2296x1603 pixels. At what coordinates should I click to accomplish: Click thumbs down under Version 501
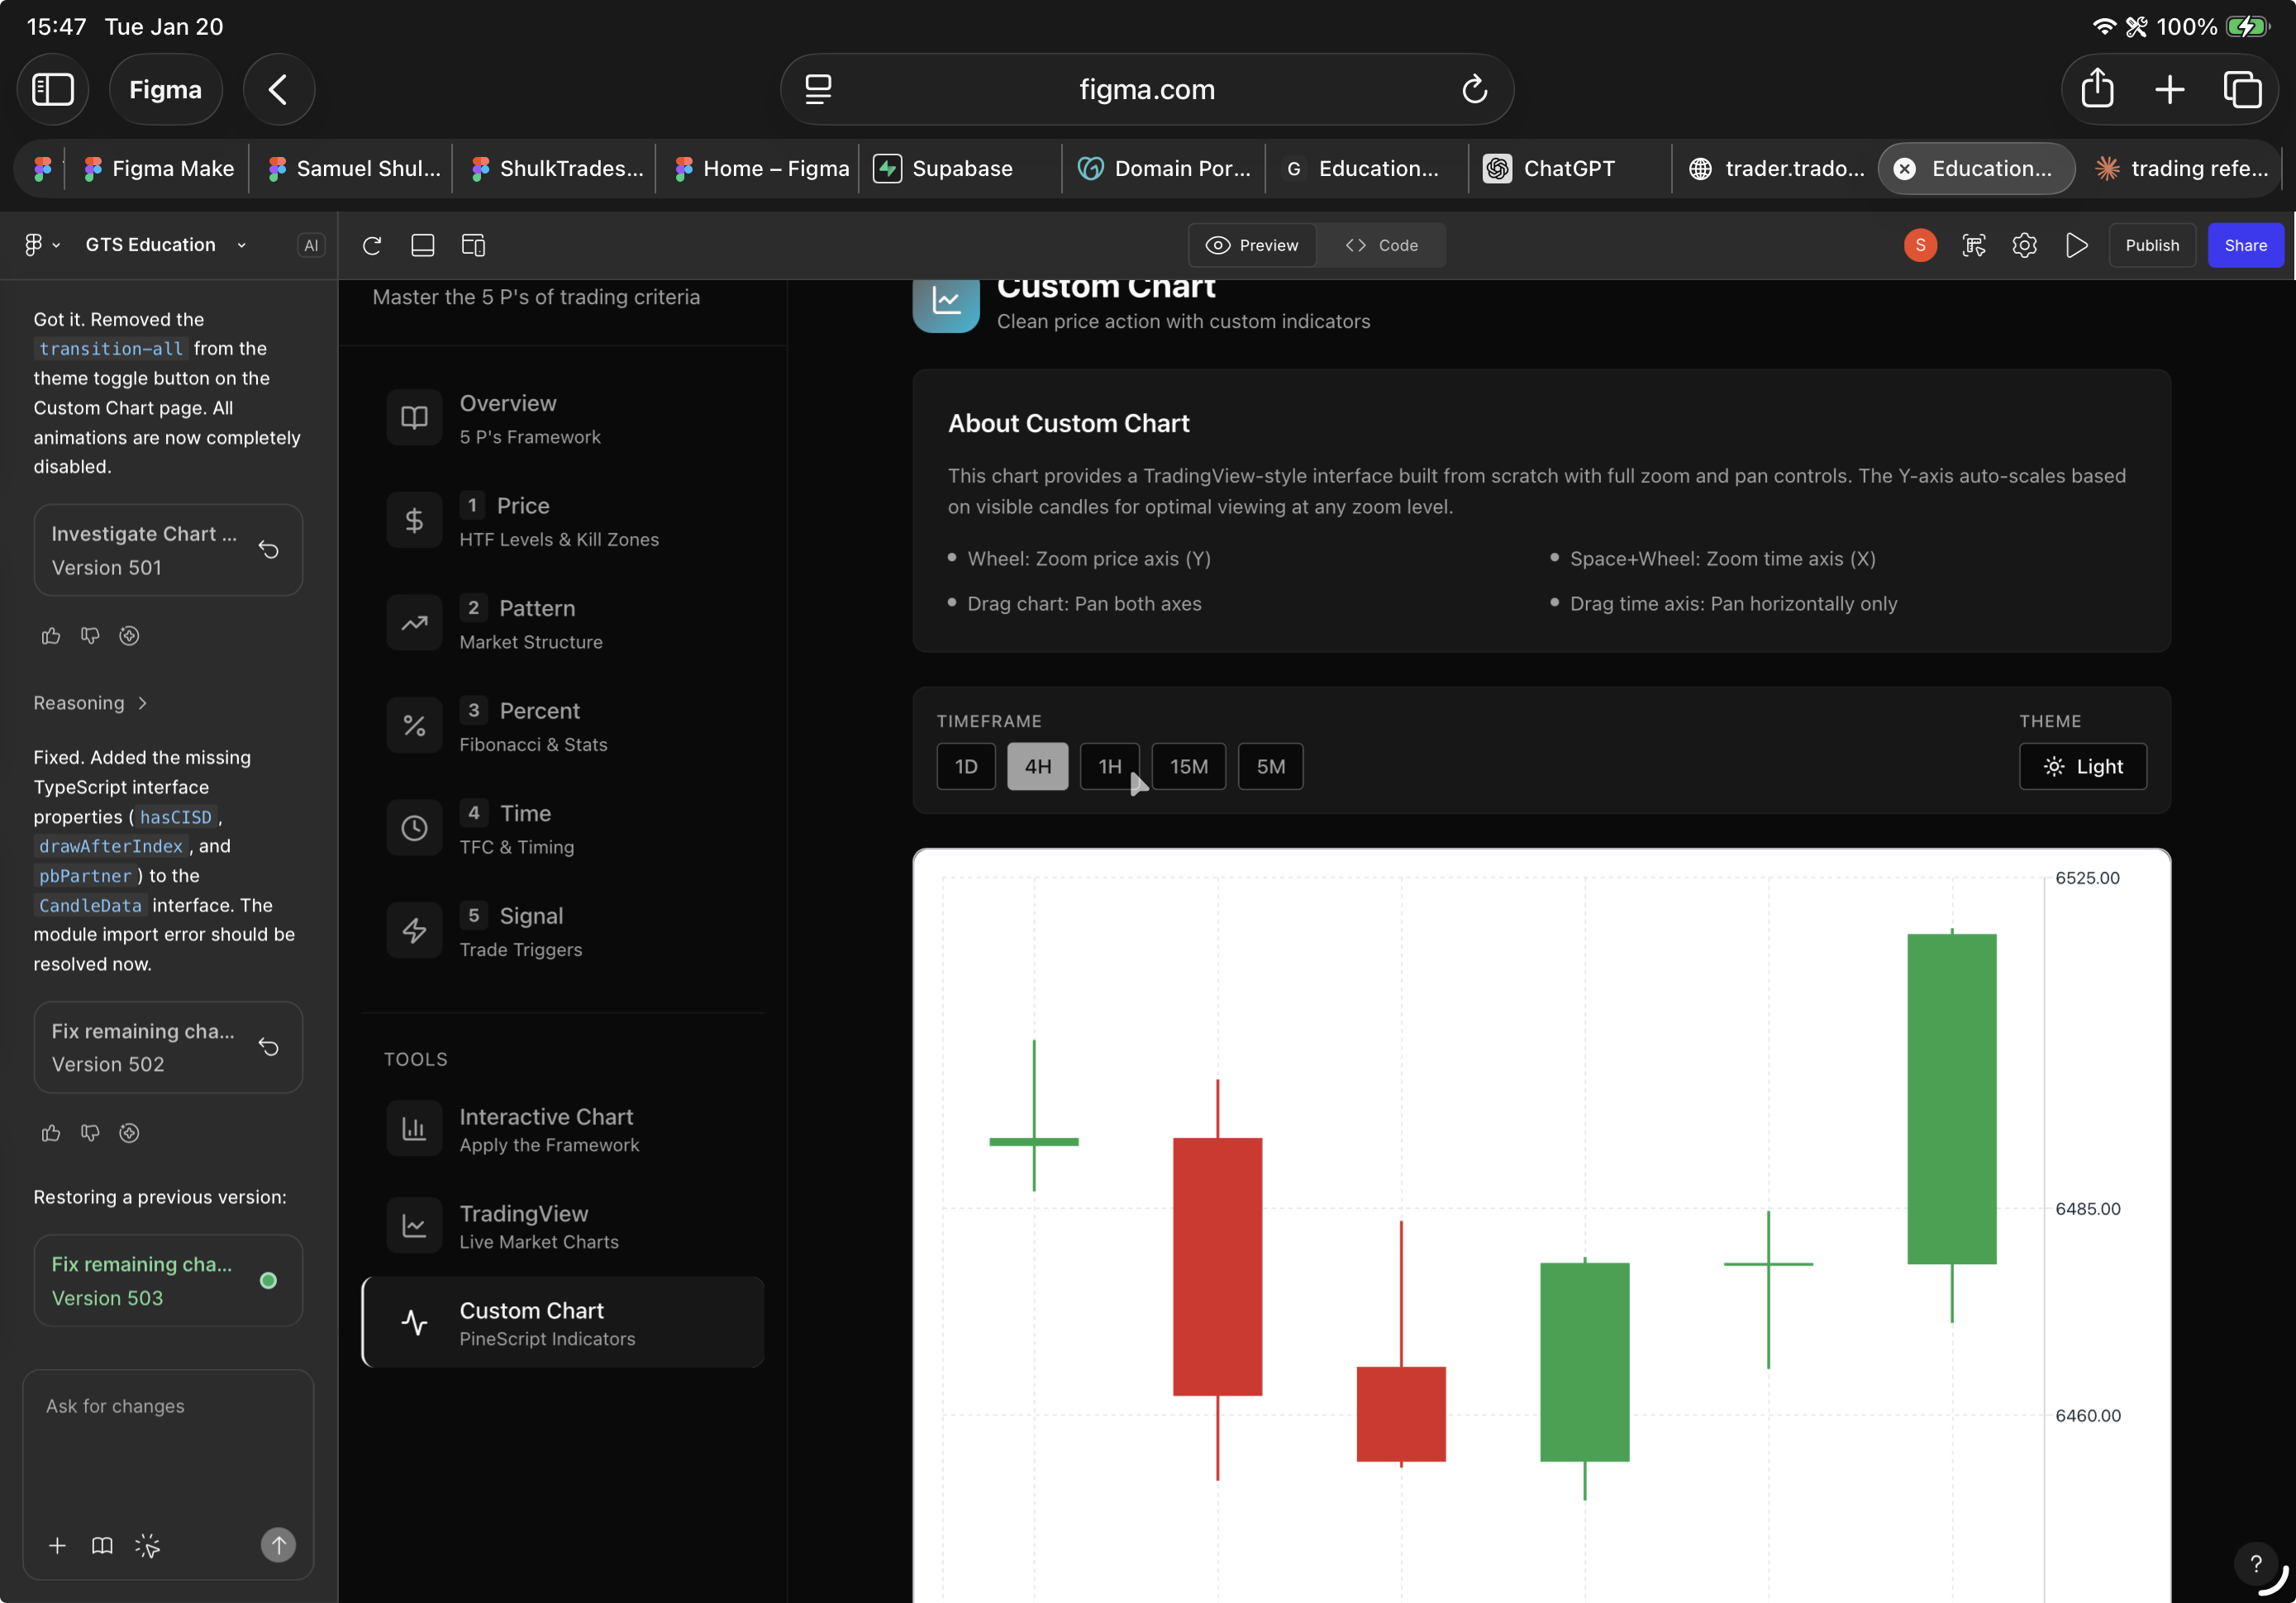click(x=90, y=636)
